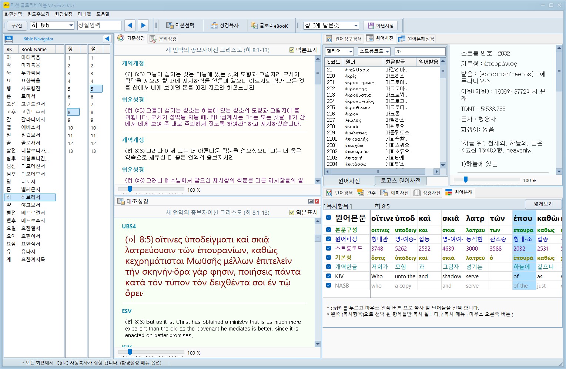Uncheck the 스트롱코드 row checkbox

328,248
